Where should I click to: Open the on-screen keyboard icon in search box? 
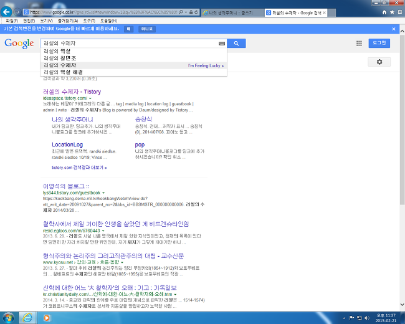(x=222, y=44)
